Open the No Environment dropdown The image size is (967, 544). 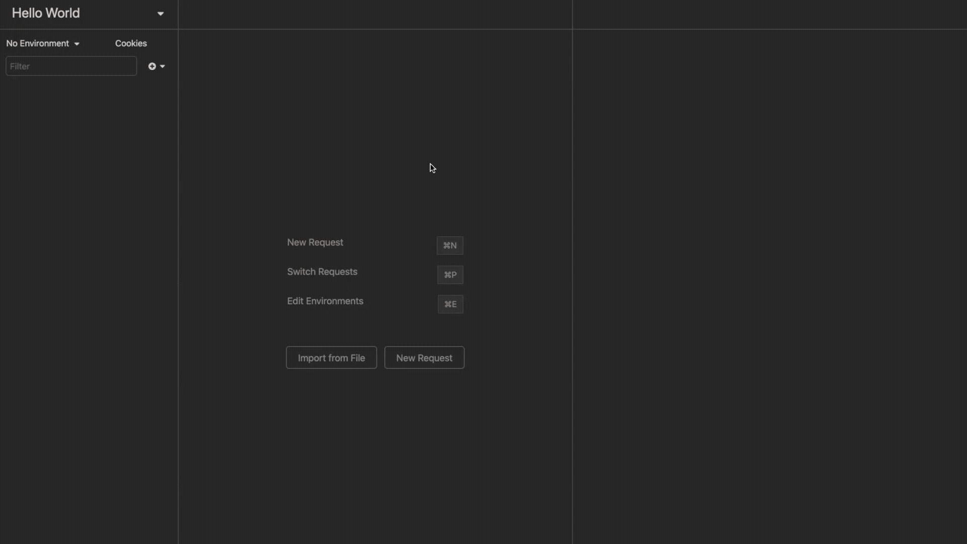pyautogui.click(x=42, y=43)
